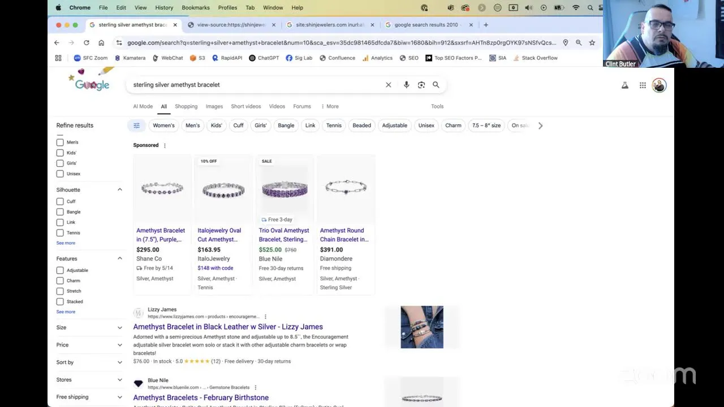Open the RapidAPI bookmark
This screenshot has height=407, width=724.
(227, 58)
